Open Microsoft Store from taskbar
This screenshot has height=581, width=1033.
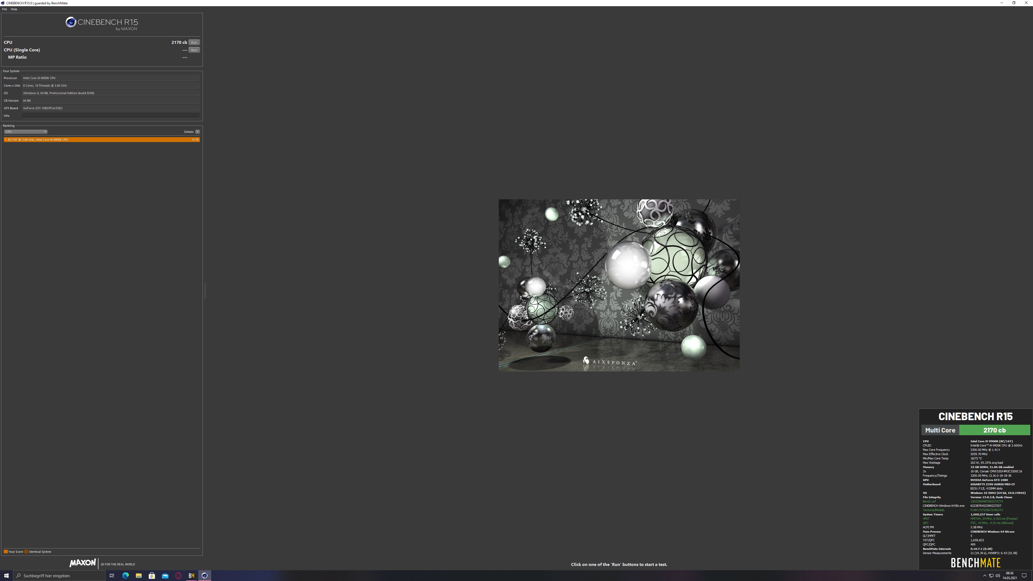151,575
